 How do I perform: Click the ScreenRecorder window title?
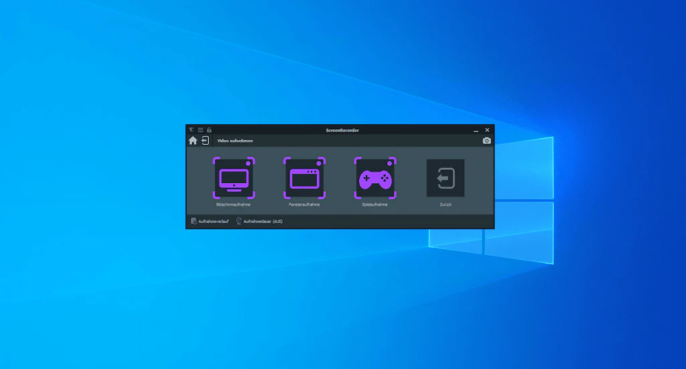tap(342, 130)
